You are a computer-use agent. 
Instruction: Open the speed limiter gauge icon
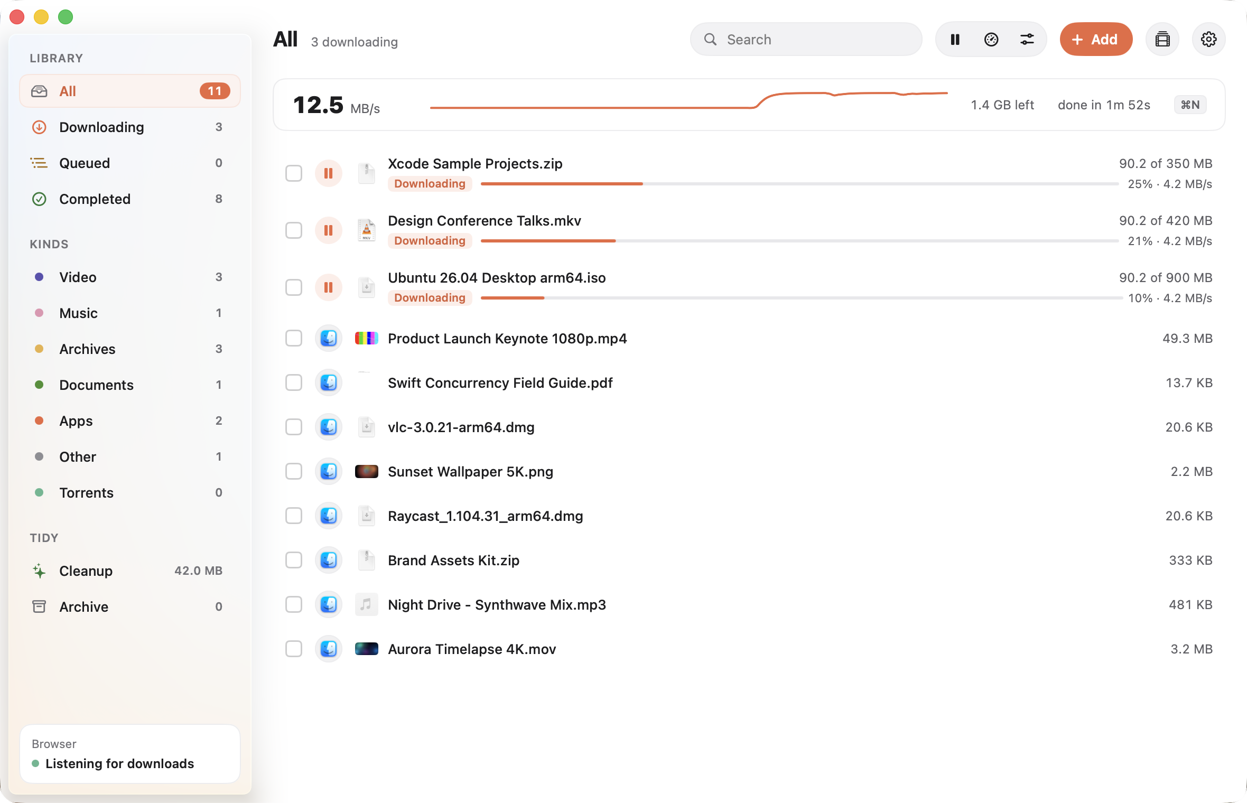(x=991, y=40)
